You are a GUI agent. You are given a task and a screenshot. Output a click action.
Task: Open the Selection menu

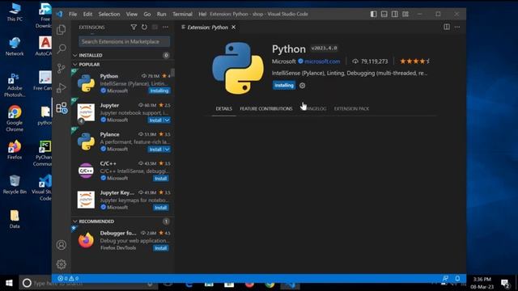109,15
